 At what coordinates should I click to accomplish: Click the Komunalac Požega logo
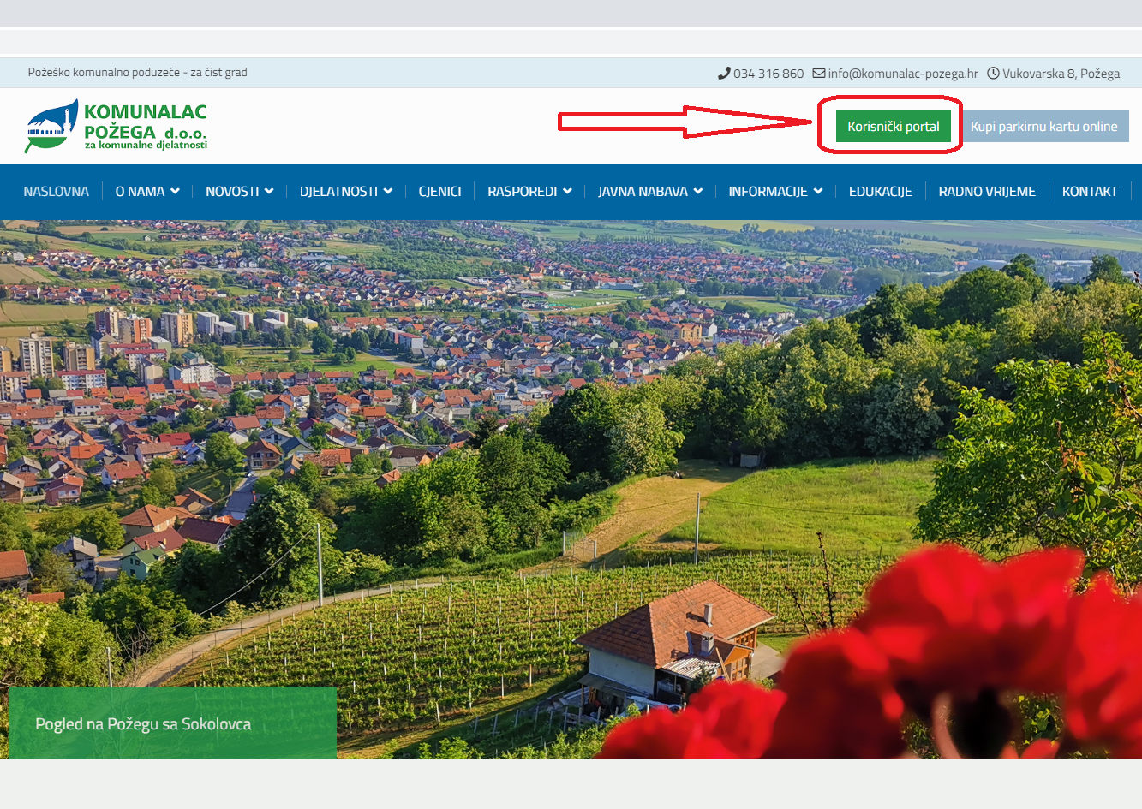pos(116,126)
